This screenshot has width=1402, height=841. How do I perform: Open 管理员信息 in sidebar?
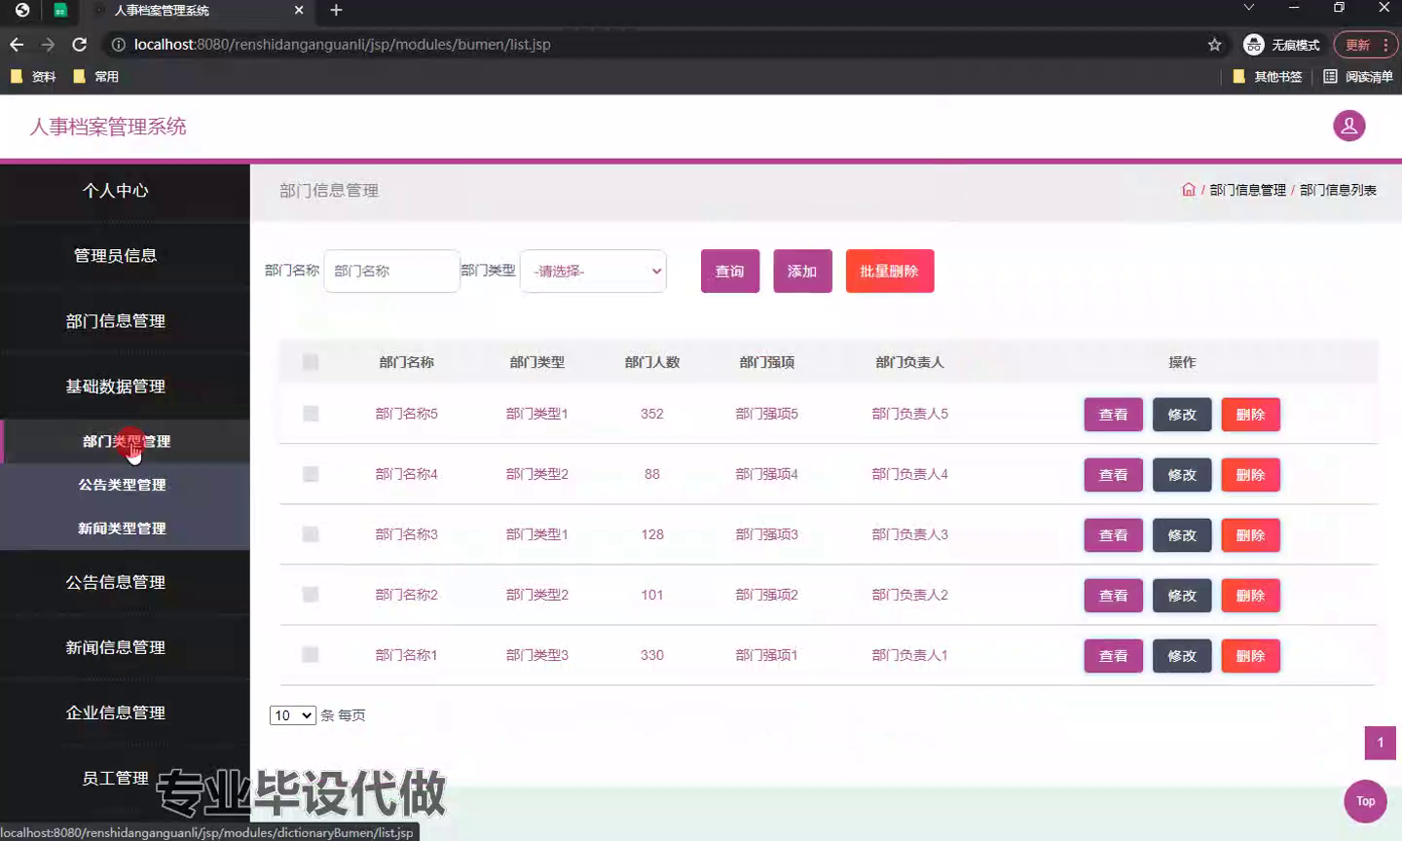(115, 256)
